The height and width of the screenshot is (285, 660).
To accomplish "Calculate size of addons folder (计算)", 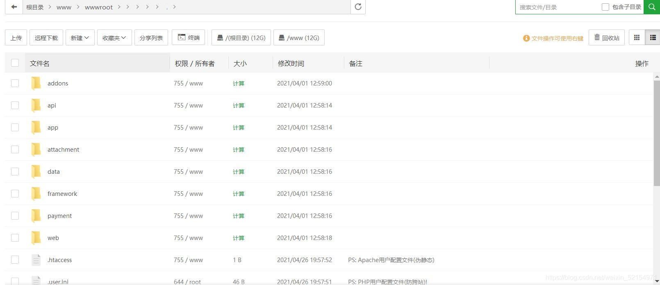I will click(239, 83).
